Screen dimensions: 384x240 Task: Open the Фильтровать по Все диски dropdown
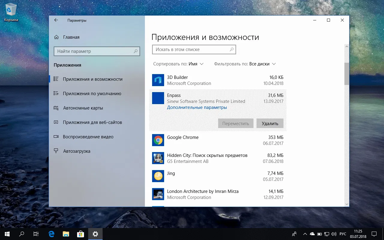[245, 64]
